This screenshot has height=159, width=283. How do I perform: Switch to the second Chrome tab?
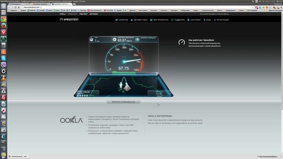[40, 4]
